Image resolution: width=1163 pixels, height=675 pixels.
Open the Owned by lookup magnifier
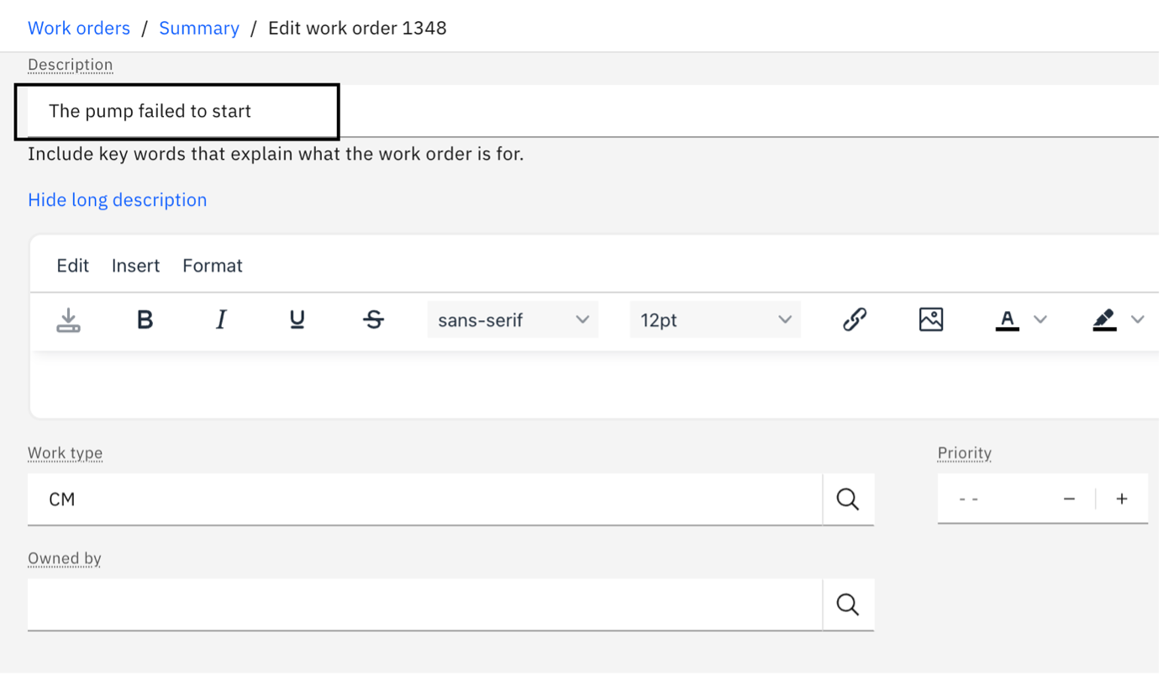click(x=847, y=604)
